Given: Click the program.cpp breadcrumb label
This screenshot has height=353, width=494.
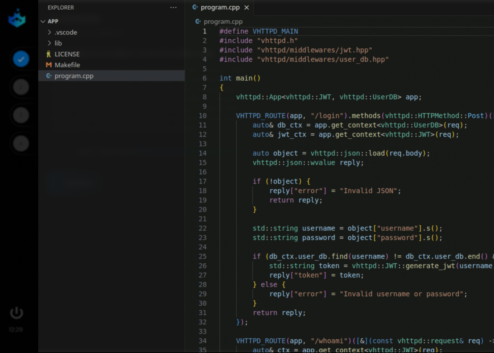Looking at the screenshot, I should (223, 21).
